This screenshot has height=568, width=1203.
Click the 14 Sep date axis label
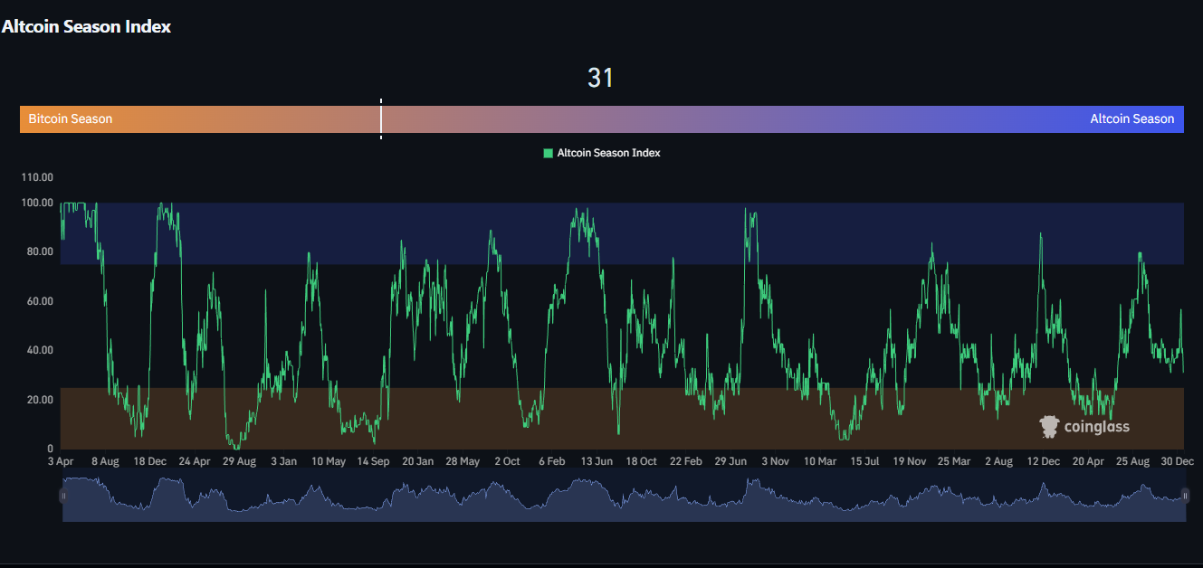(373, 461)
